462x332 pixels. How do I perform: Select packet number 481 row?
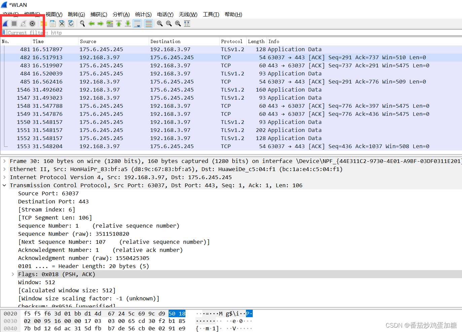[231, 49]
